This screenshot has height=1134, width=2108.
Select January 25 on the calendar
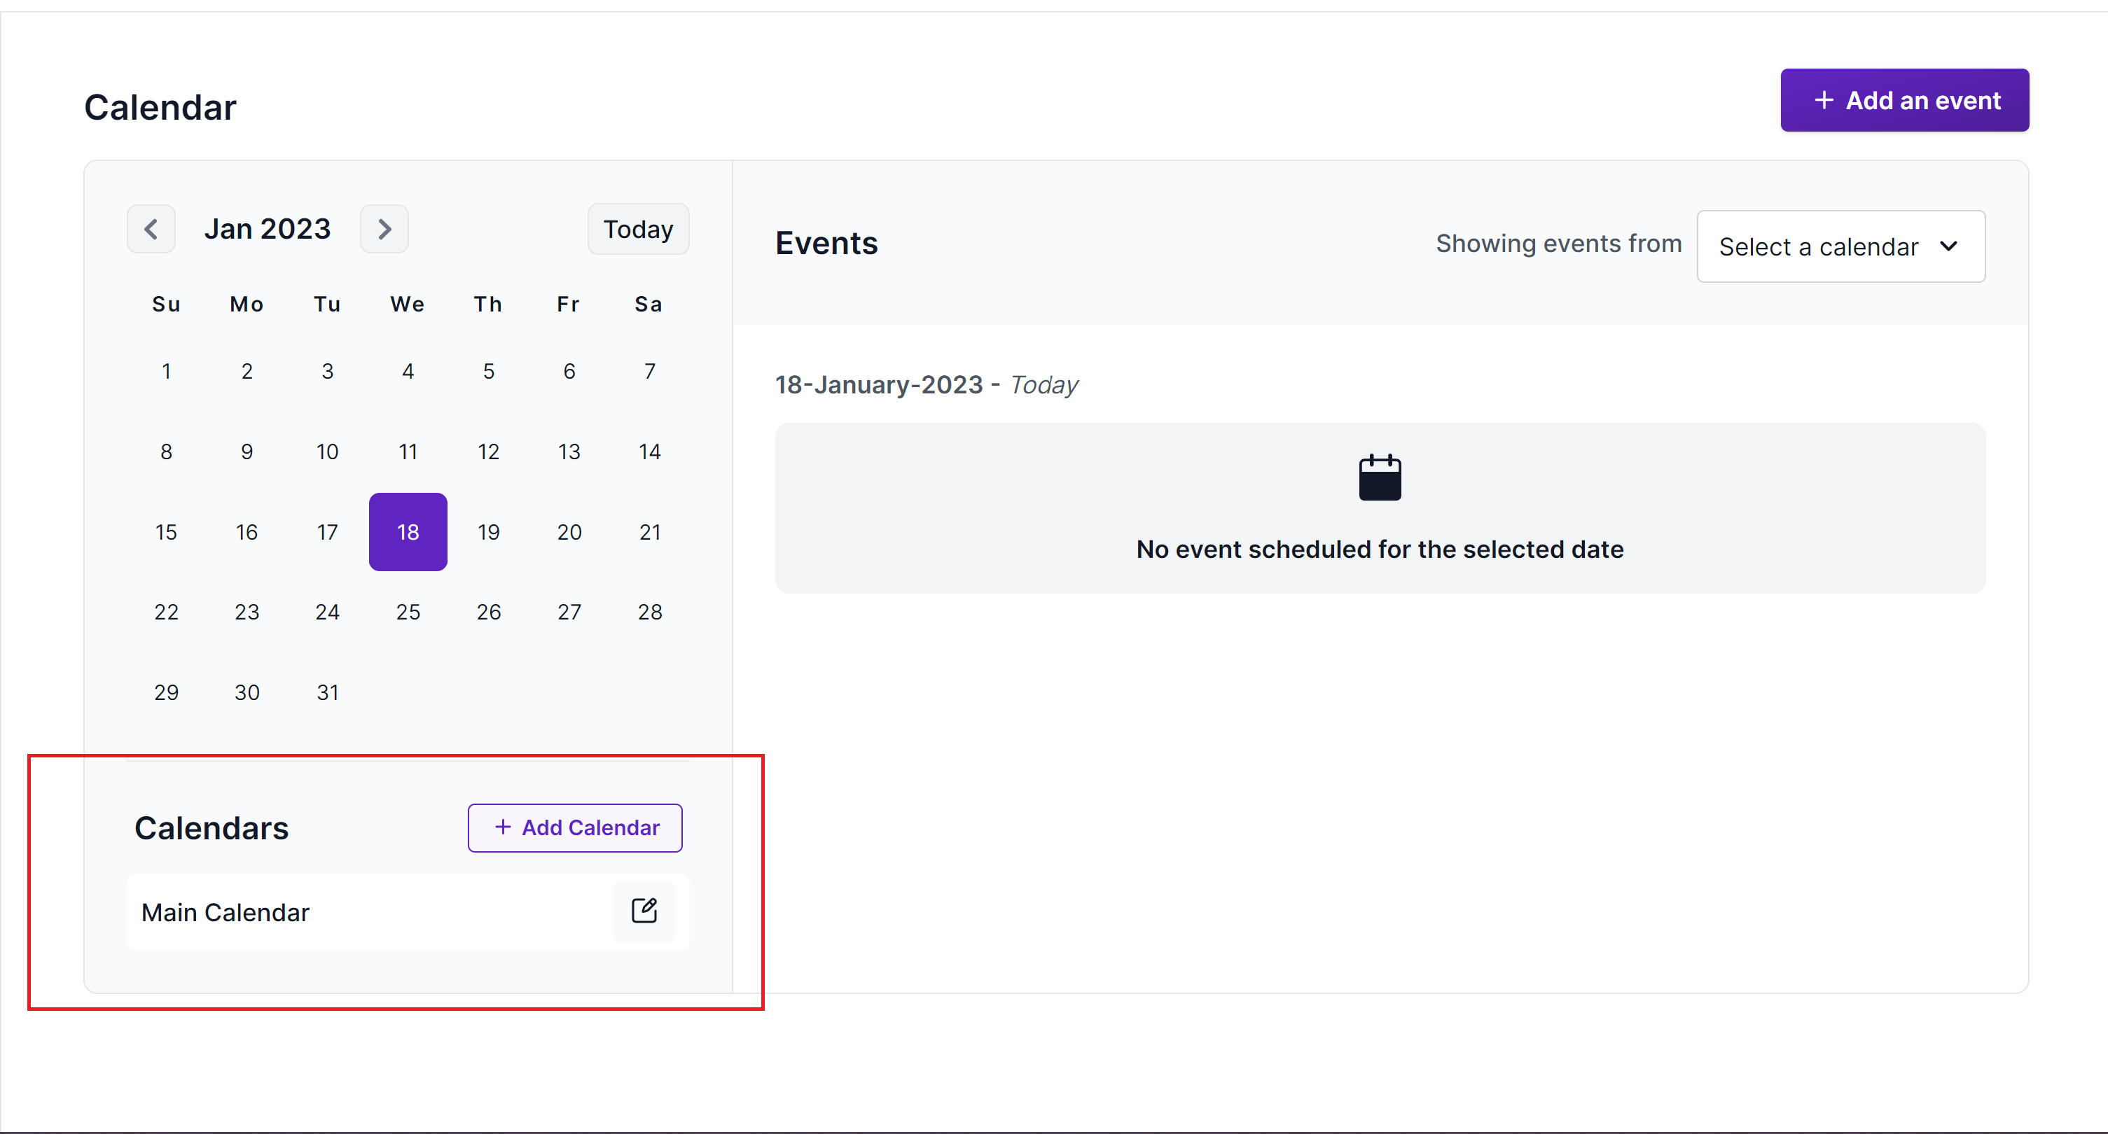[x=408, y=611]
